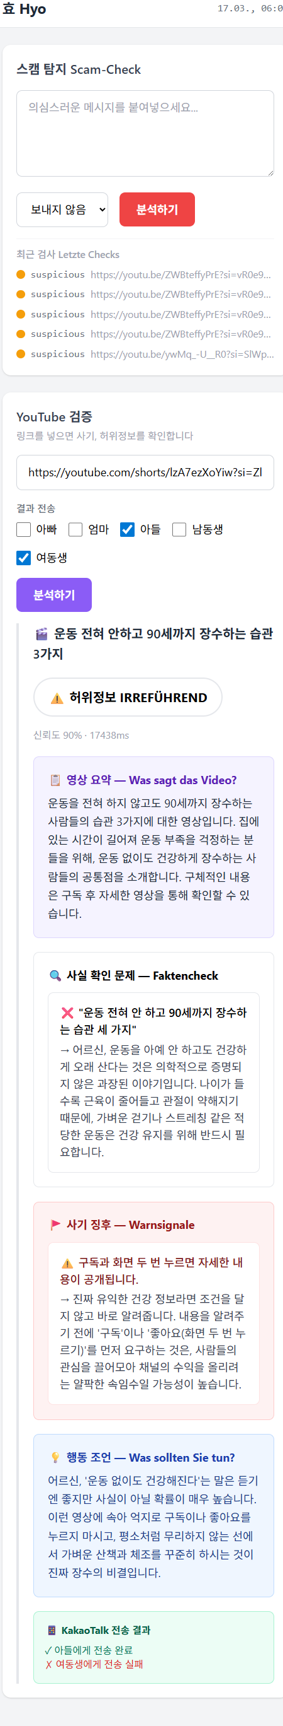Screen dimensions: 283x1726
Task: Click the purple 분석하기 YouTube button
Action: click(54, 595)
